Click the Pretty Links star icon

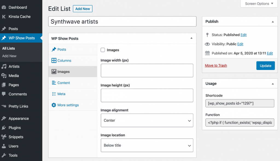(x=4, y=106)
